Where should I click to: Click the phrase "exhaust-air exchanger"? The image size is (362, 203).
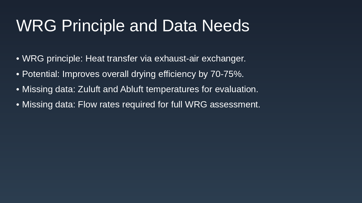pyautogui.click(x=200, y=59)
